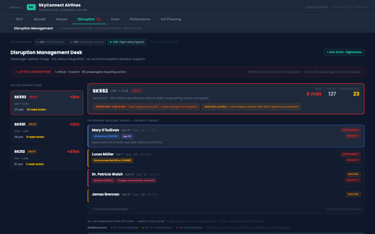375x234 pixels.
Task: Click the SK logo badge
Action: 31,7
